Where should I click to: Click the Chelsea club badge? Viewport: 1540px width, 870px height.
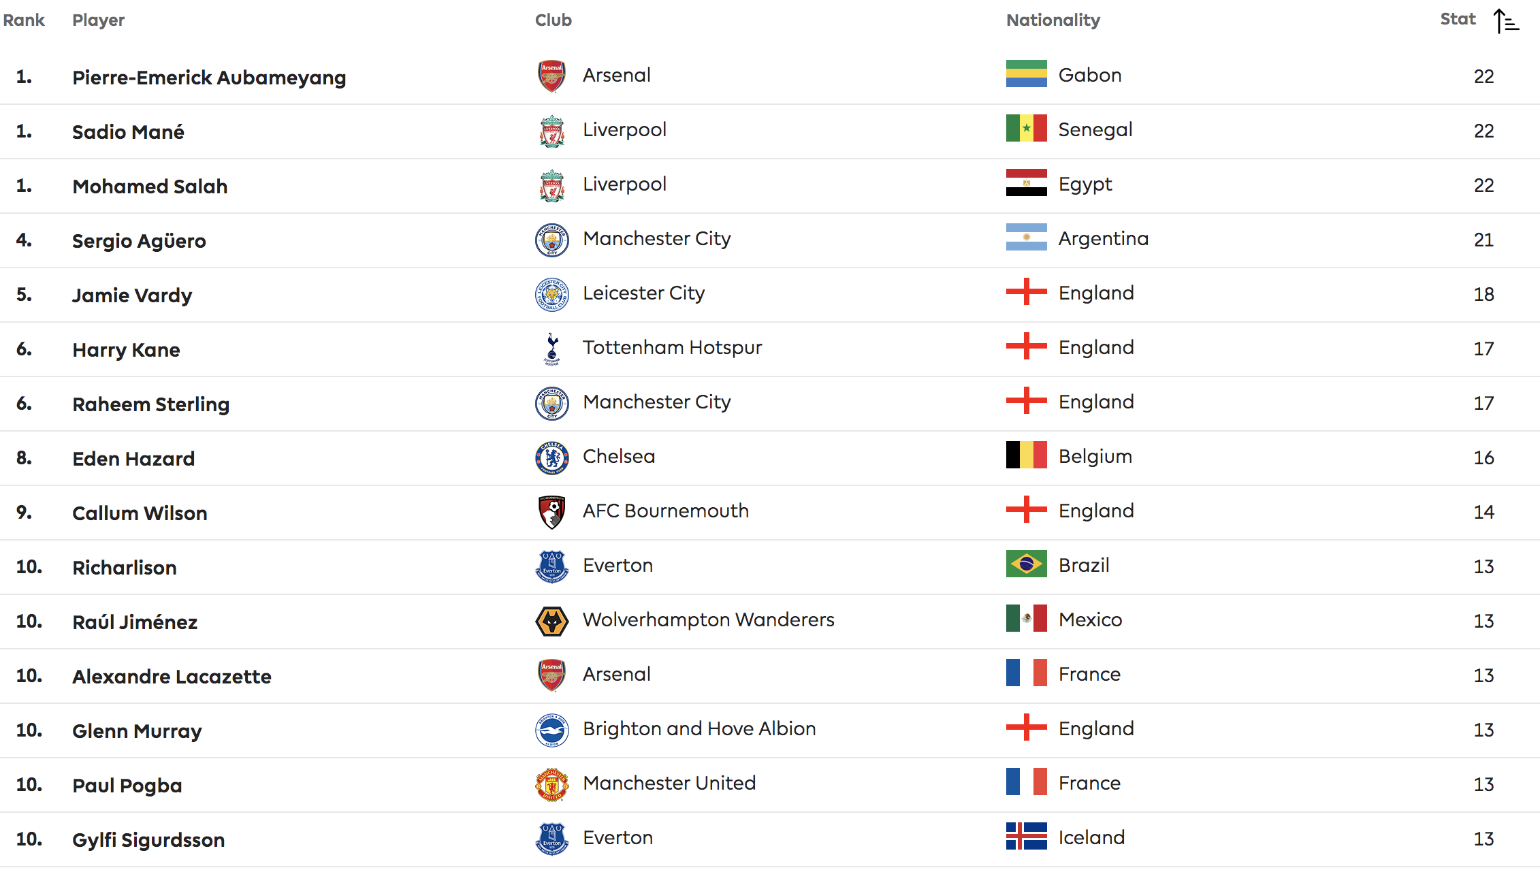[x=552, y=457]
